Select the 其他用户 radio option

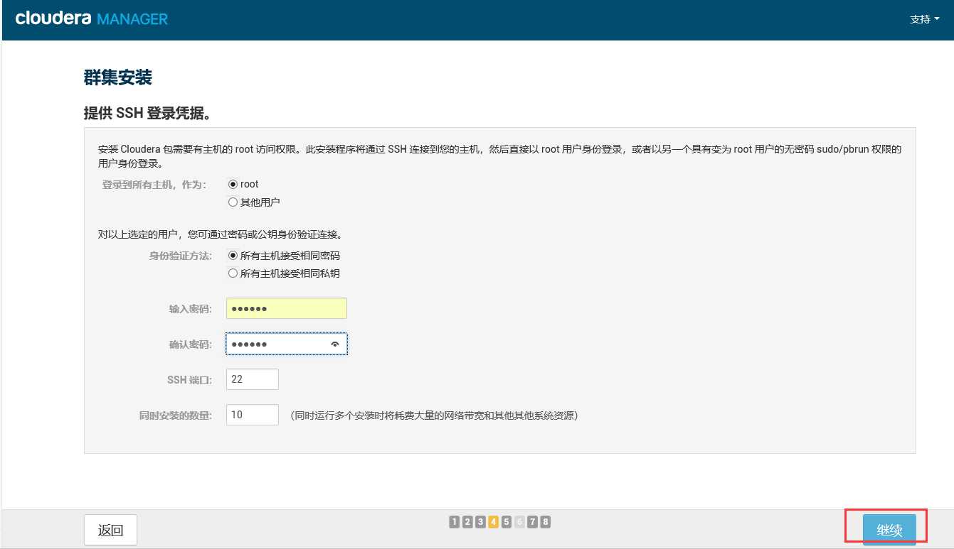click(233, 202)
